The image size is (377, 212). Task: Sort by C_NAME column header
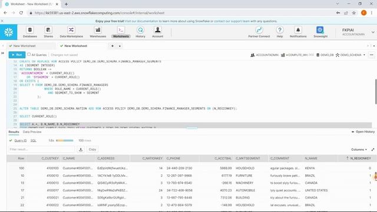click(x=69, y=158)
